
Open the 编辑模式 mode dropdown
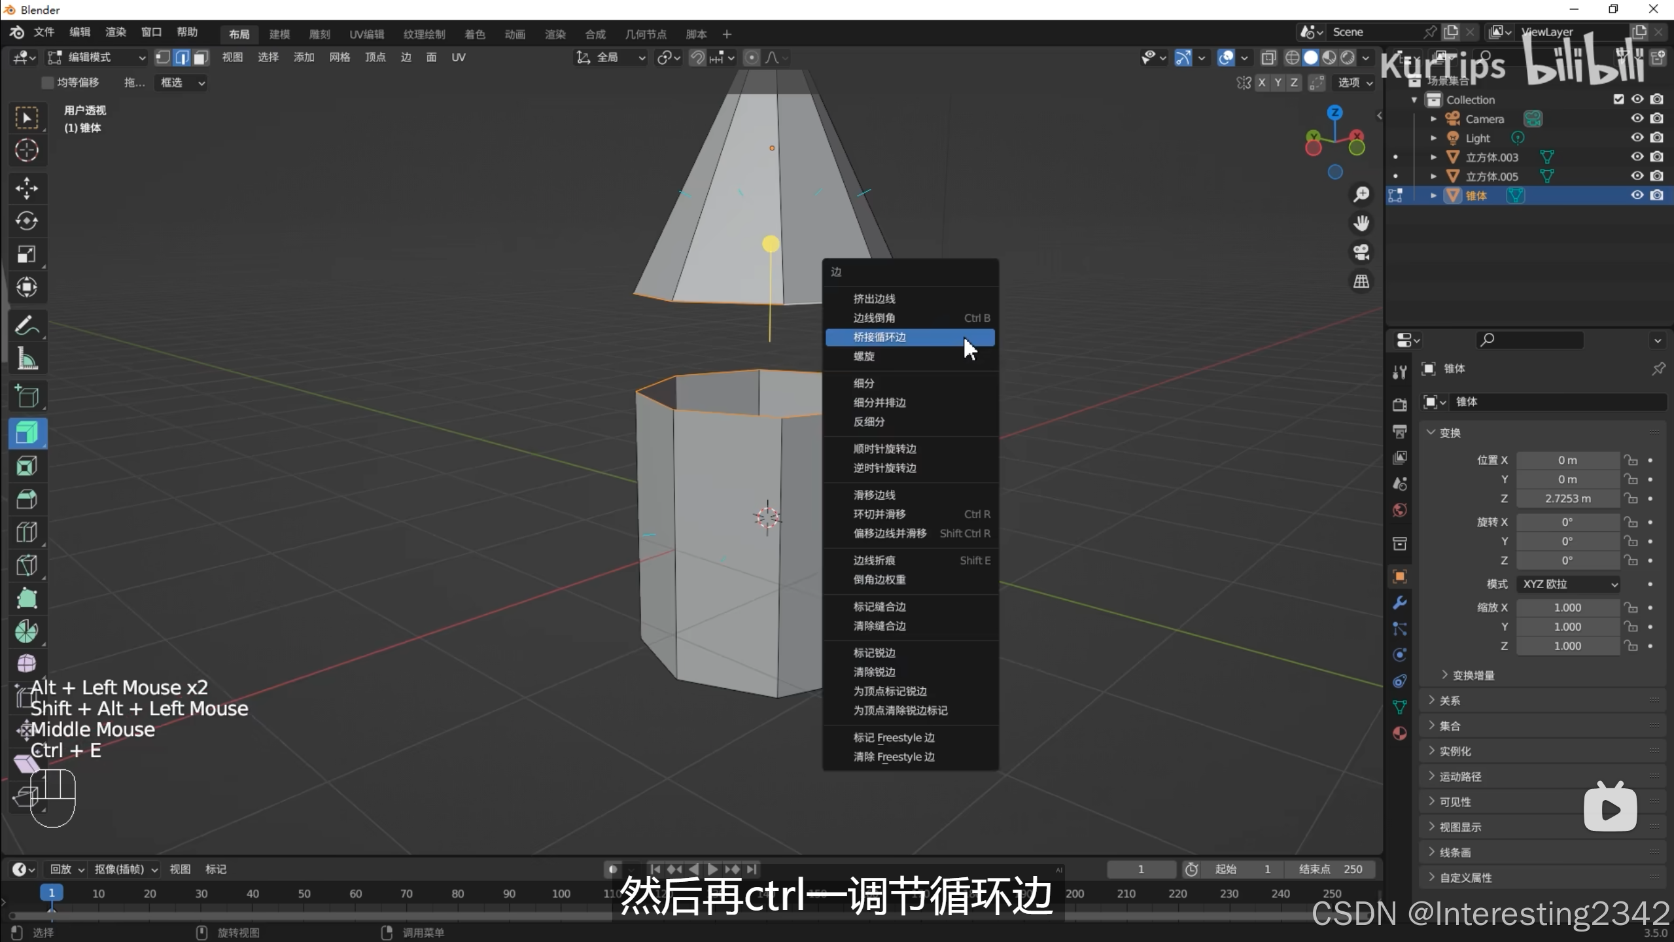point(97,58)
